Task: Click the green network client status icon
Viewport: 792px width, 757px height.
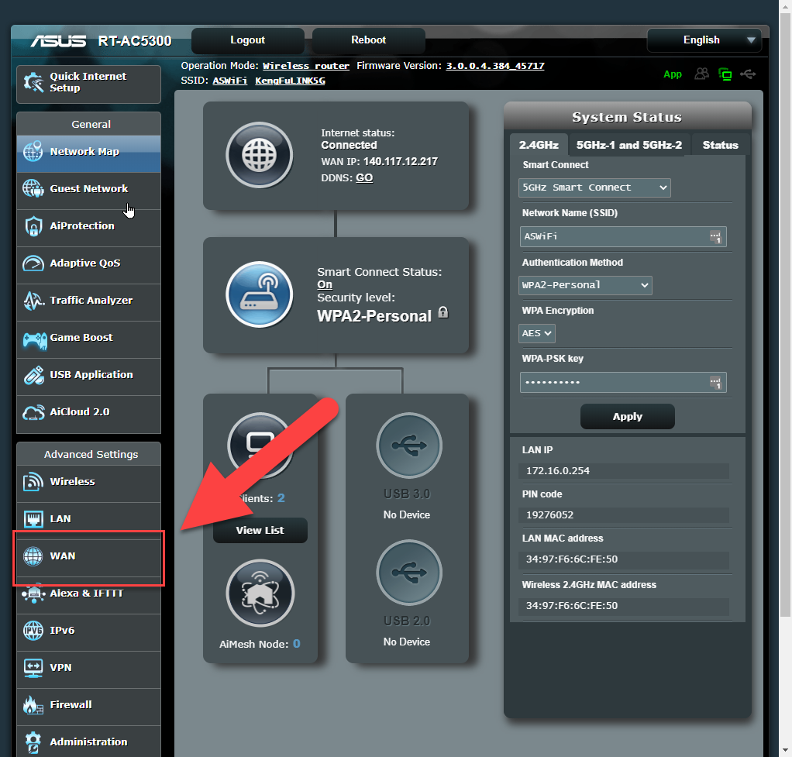Action: (725, 74)
